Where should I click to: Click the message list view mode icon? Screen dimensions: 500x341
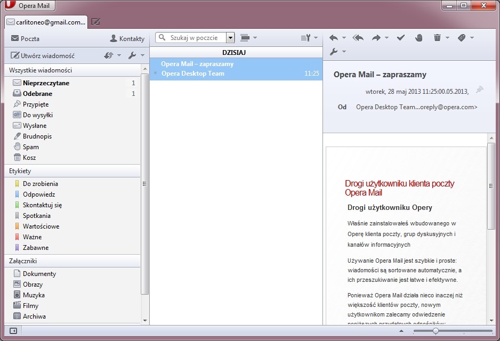pyautogui.click(x=245, y=38)
